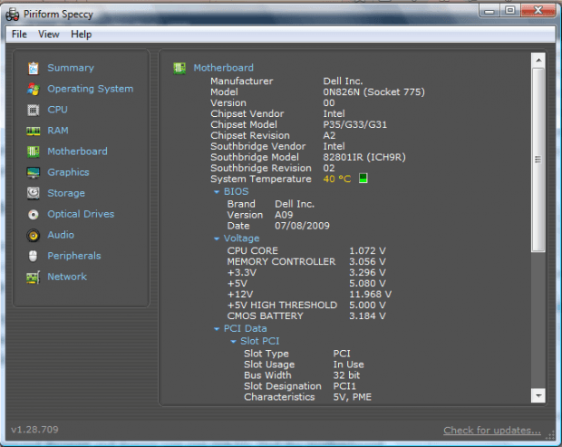Open the Summary section
562x447 pixels.
[x=71, y=68]
